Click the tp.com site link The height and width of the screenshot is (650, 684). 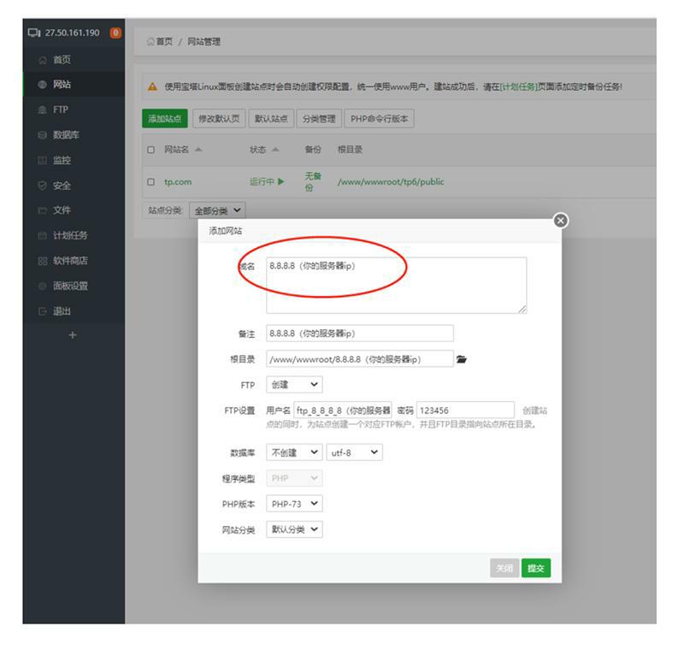(178, 181)
